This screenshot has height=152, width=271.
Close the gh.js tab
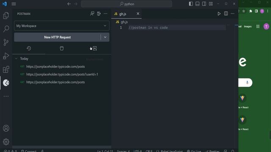pyautogui.click(x=138, y=14)
